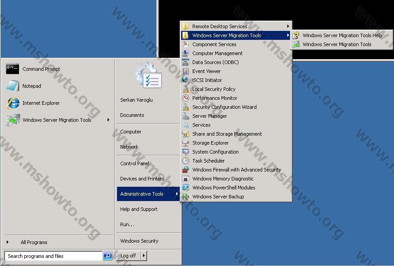Open Windows Server Migration Tools folder in Administrative Tools

pos(236,35)
